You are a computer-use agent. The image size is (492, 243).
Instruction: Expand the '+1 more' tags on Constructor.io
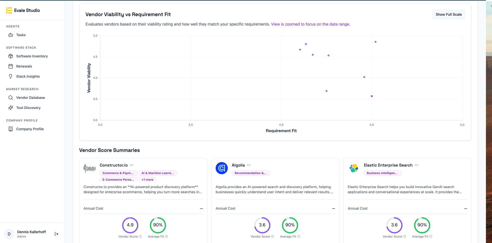pos(147,180)
